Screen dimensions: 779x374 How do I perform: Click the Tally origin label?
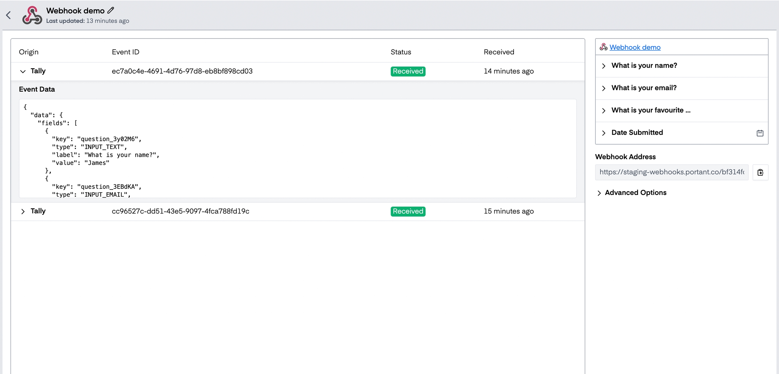coord(38,71)
